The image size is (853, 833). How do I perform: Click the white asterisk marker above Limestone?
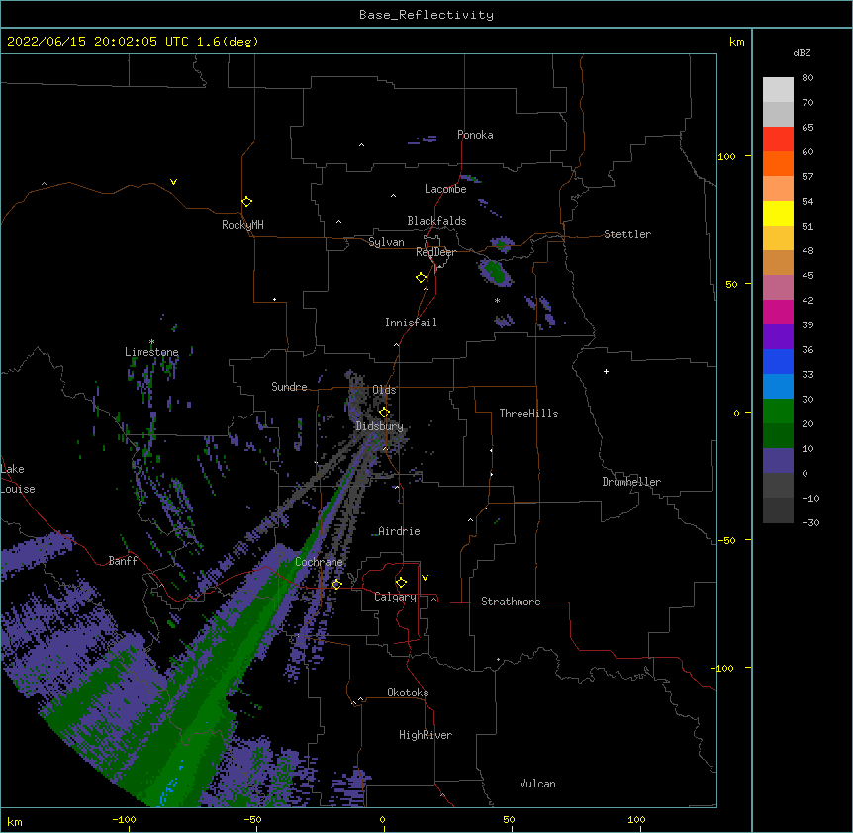[x=151, y=342]
